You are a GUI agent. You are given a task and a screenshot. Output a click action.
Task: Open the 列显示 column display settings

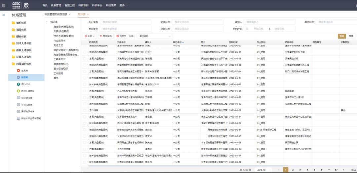[x=121, y=36]
